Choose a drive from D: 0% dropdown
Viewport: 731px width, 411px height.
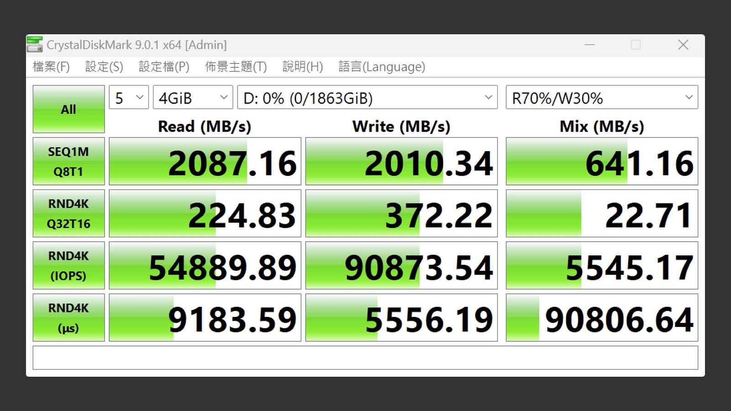coord(367,97)
